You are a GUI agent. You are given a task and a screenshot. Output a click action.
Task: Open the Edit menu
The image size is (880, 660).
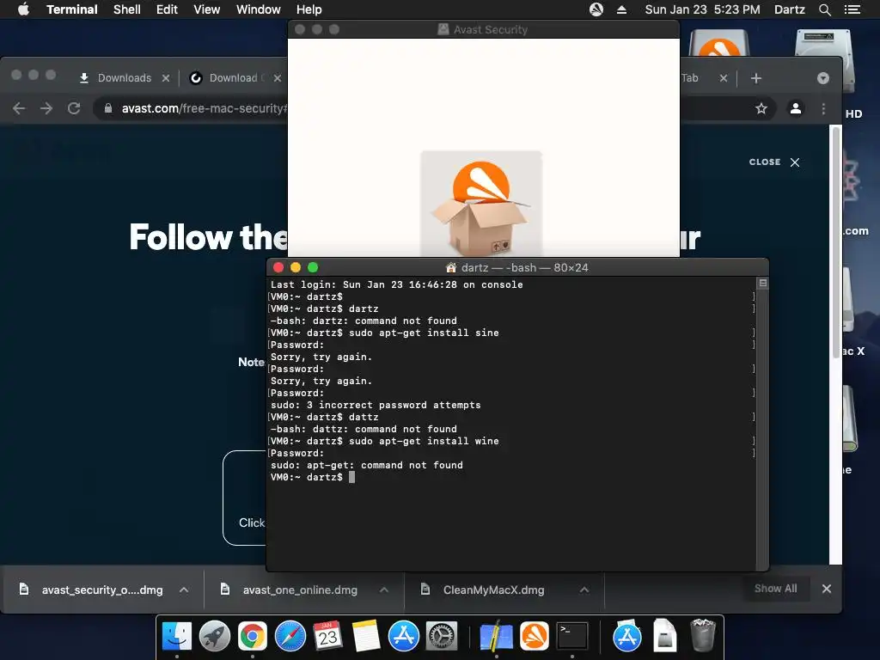[167, 9]
